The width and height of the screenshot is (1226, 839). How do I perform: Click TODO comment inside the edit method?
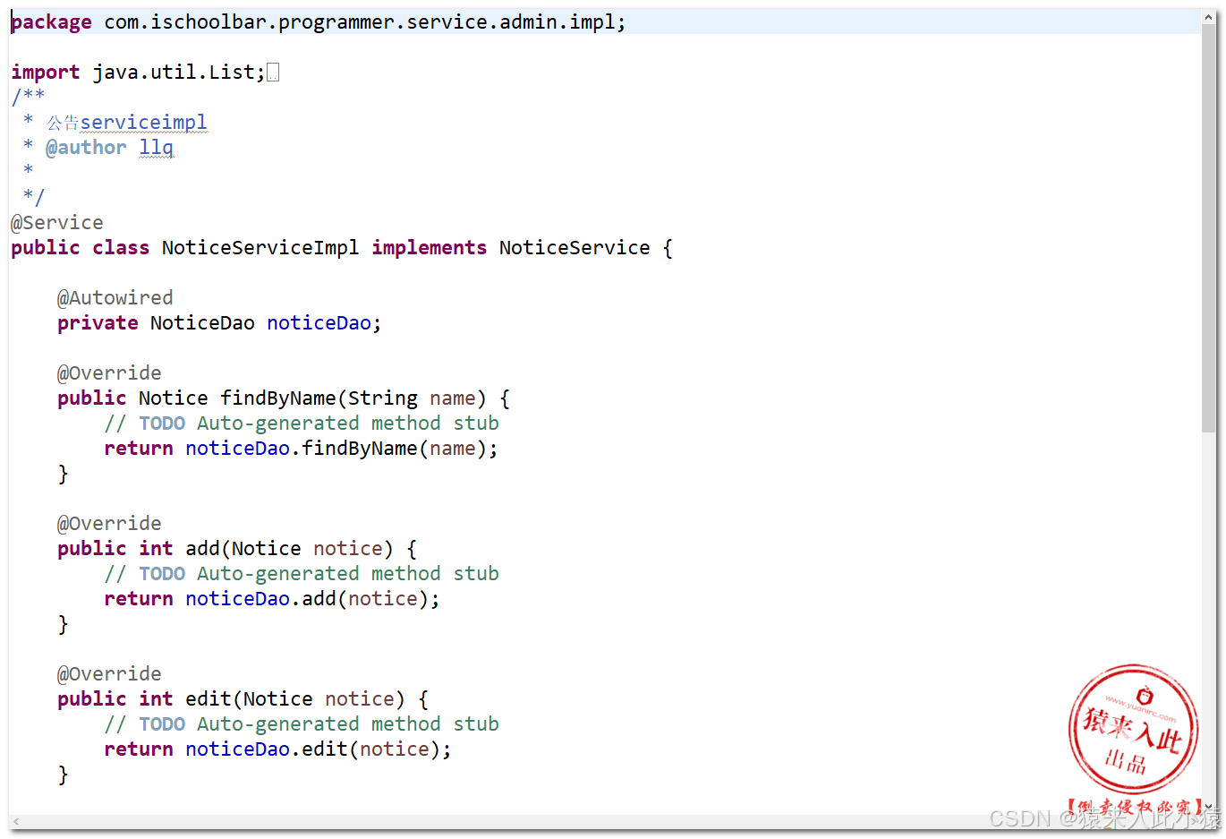[x=302, y=724]
